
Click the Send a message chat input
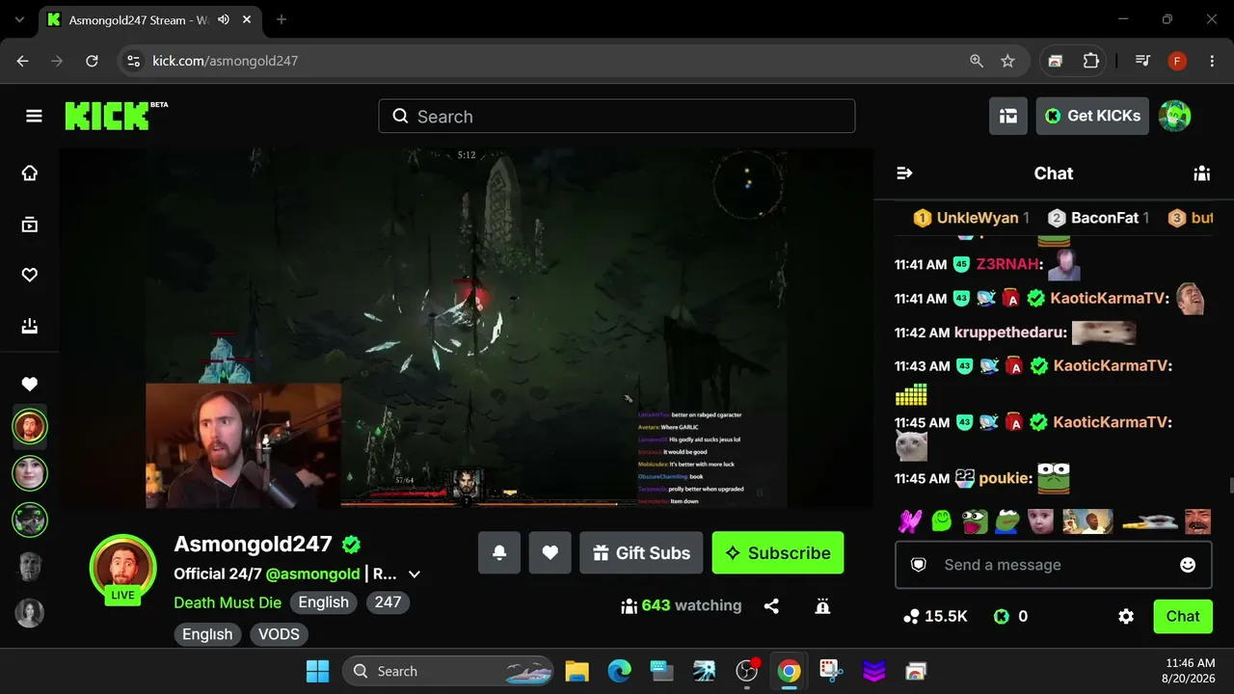[1053, 565]
